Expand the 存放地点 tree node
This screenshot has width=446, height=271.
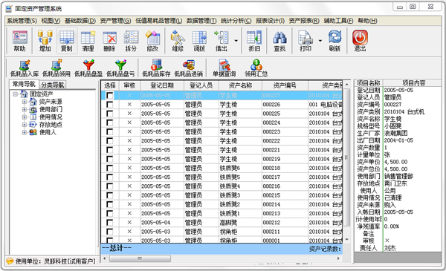[x=25, y=125]
